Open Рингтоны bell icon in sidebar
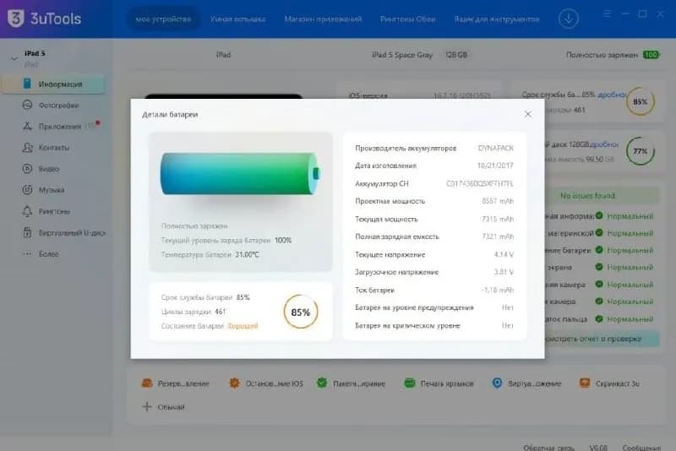Viewport: 676px width, 451px height. [x=27, y=211]
